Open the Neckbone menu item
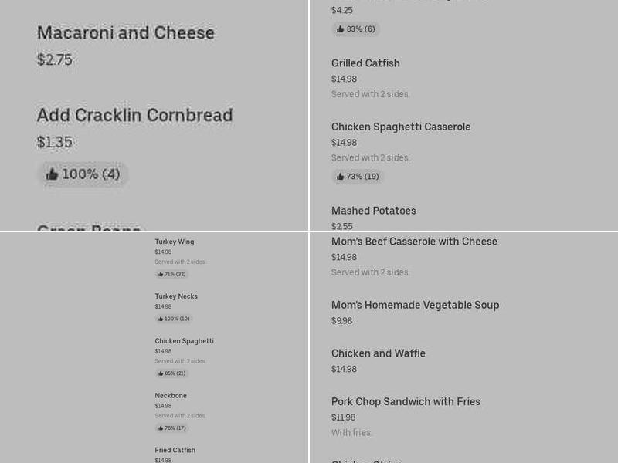The width and height of the screenshot is (618, 463). (x=171, y=396)
